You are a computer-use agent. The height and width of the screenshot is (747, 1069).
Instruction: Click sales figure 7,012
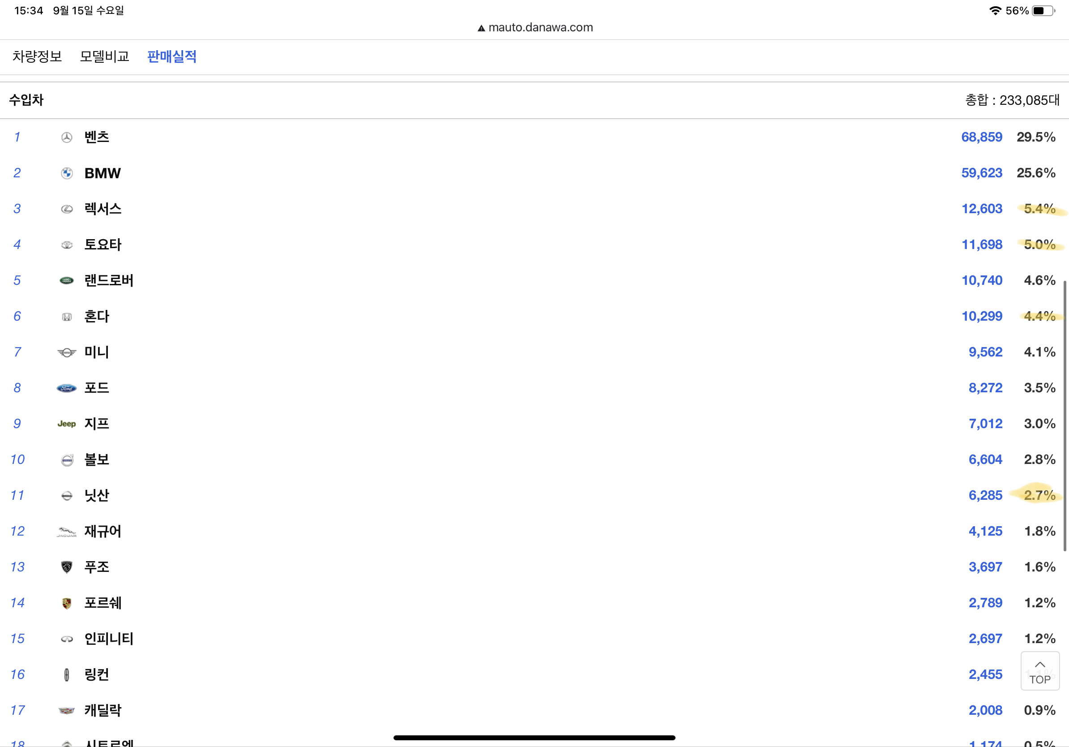pyautogui.click(x=985, y=424)
